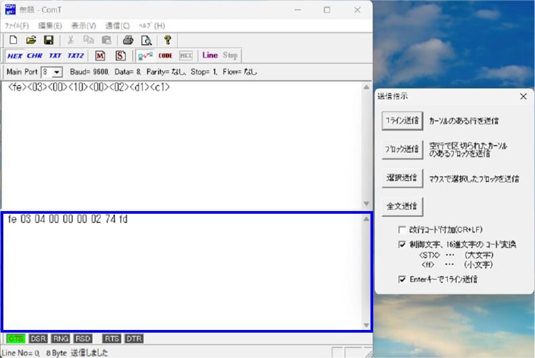
Task: Toggle 制御文字、16進文字のコード変換 checkbox
Action: click(x=402, y=244)
